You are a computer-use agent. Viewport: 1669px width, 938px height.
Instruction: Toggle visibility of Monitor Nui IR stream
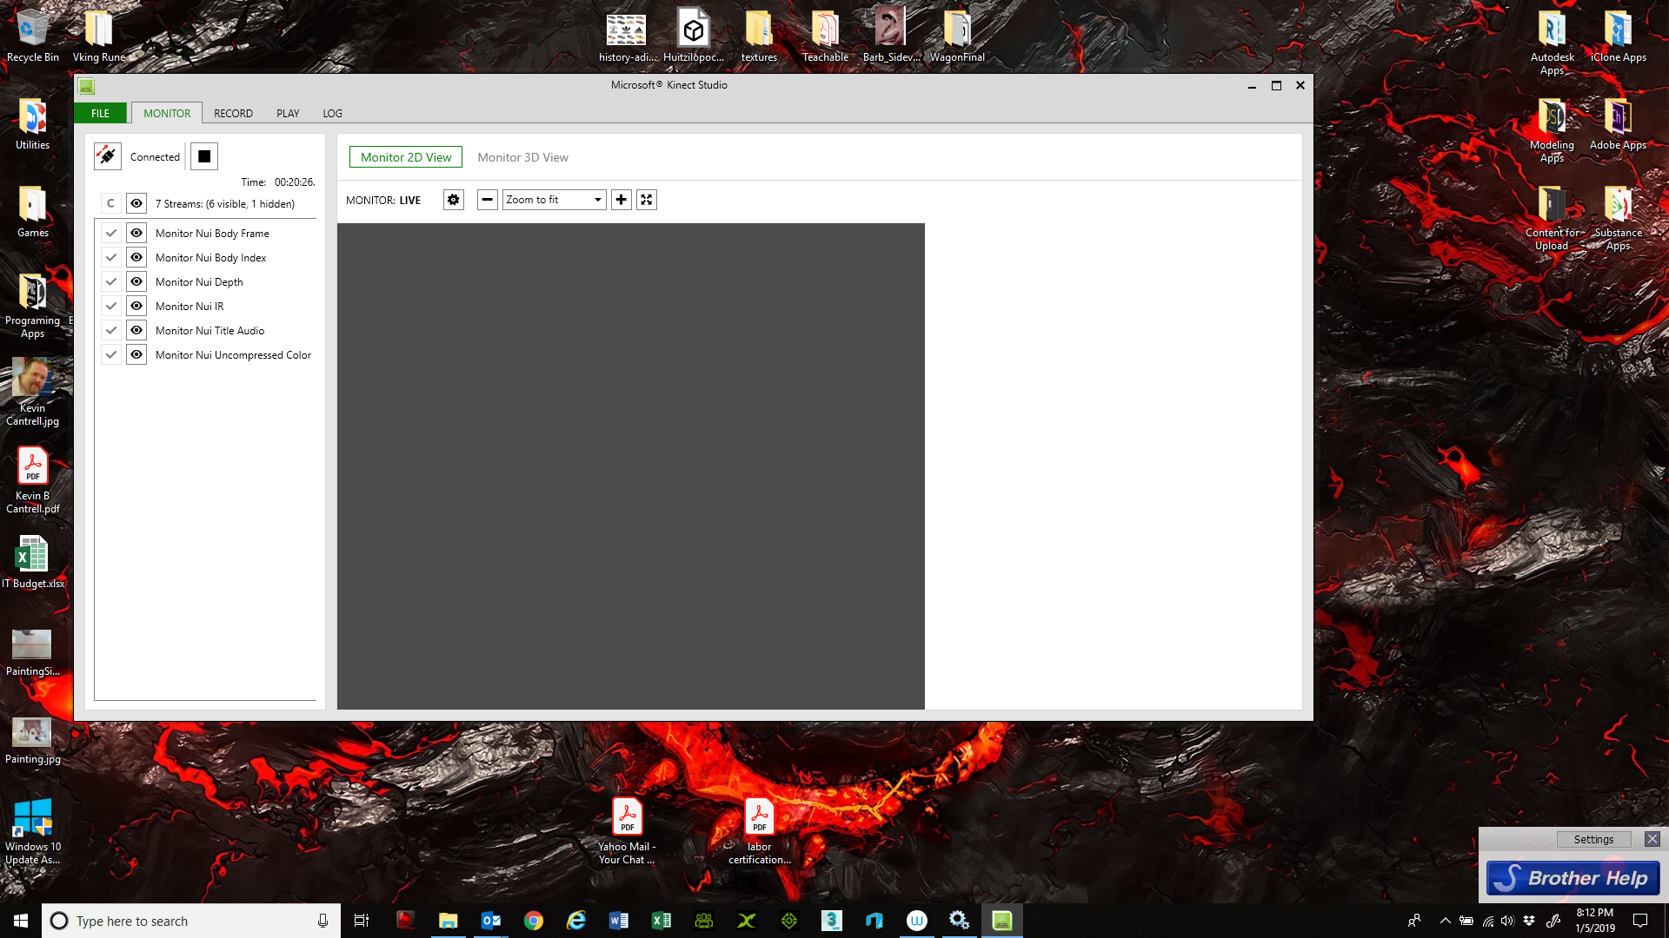[x=136, y=306]
